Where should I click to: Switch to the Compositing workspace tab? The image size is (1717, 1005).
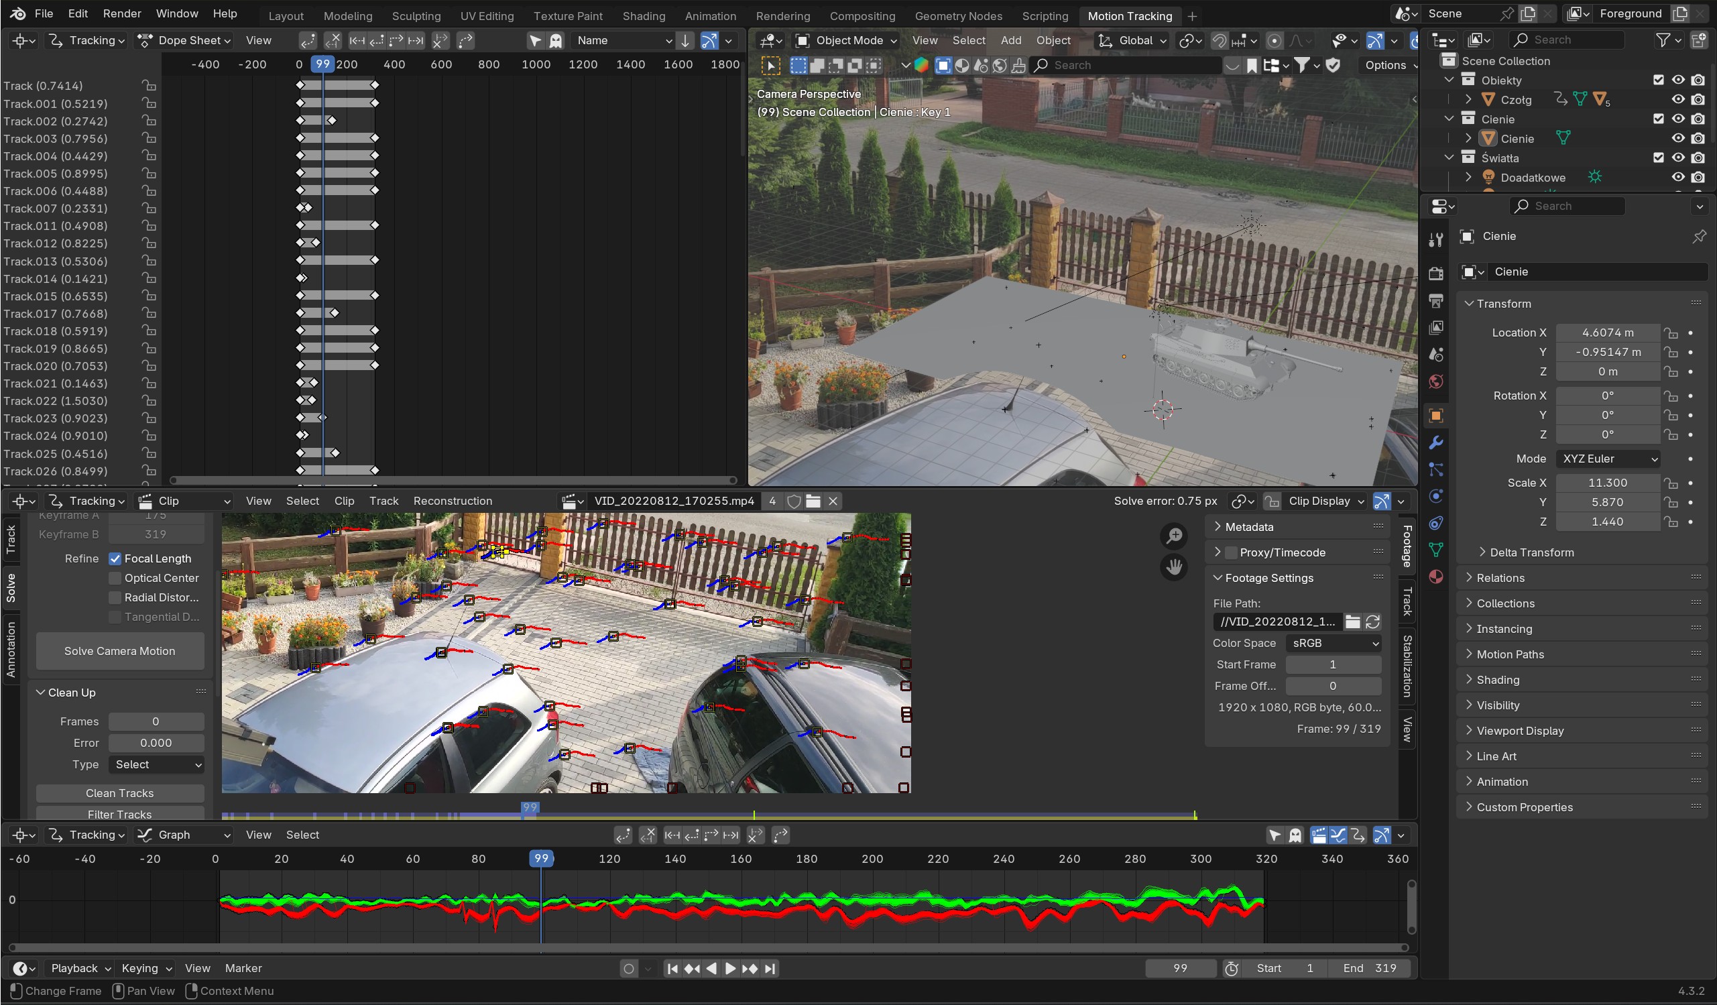(862, 15)
